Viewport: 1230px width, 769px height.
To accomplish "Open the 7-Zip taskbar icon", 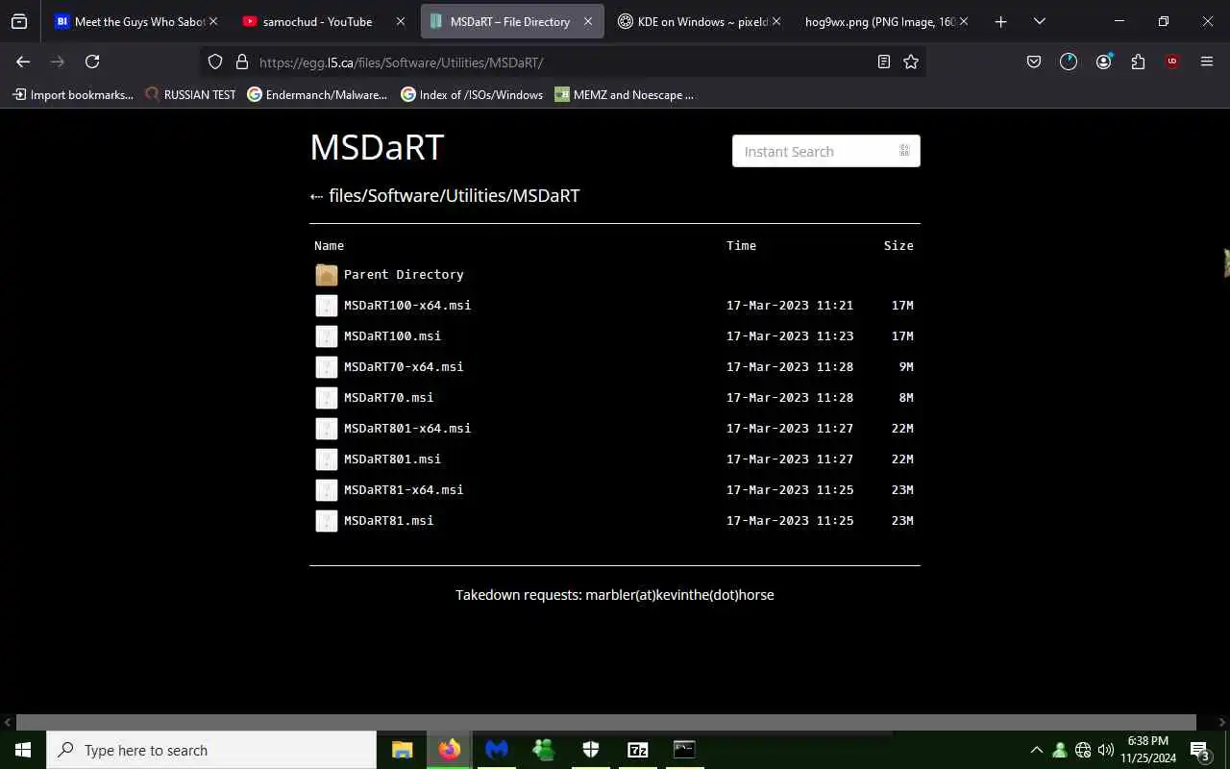I will click(637, 750).
